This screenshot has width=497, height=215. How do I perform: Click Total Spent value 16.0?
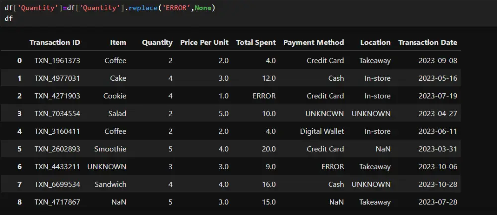[269, 184]
